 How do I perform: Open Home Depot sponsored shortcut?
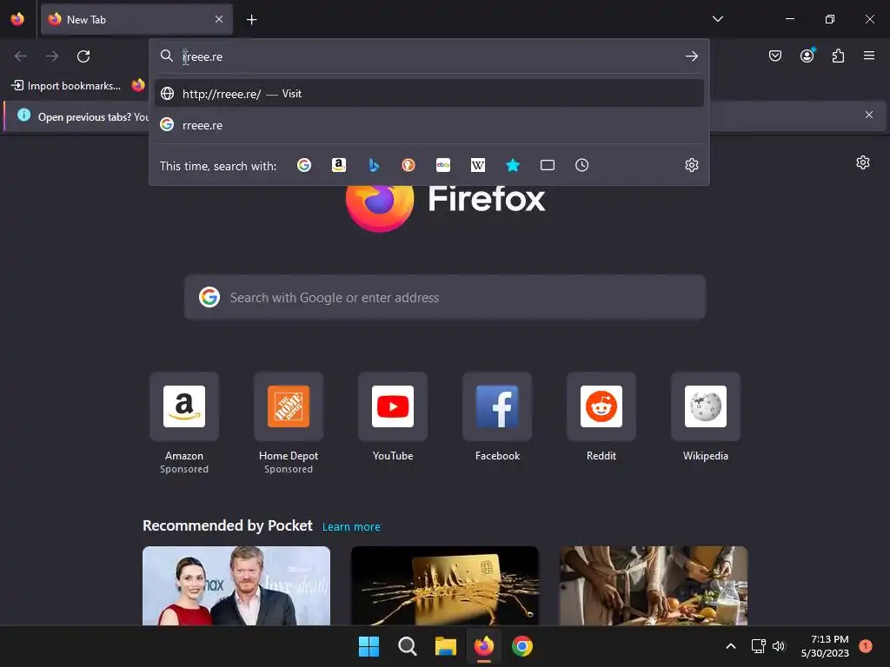(289, 406)
